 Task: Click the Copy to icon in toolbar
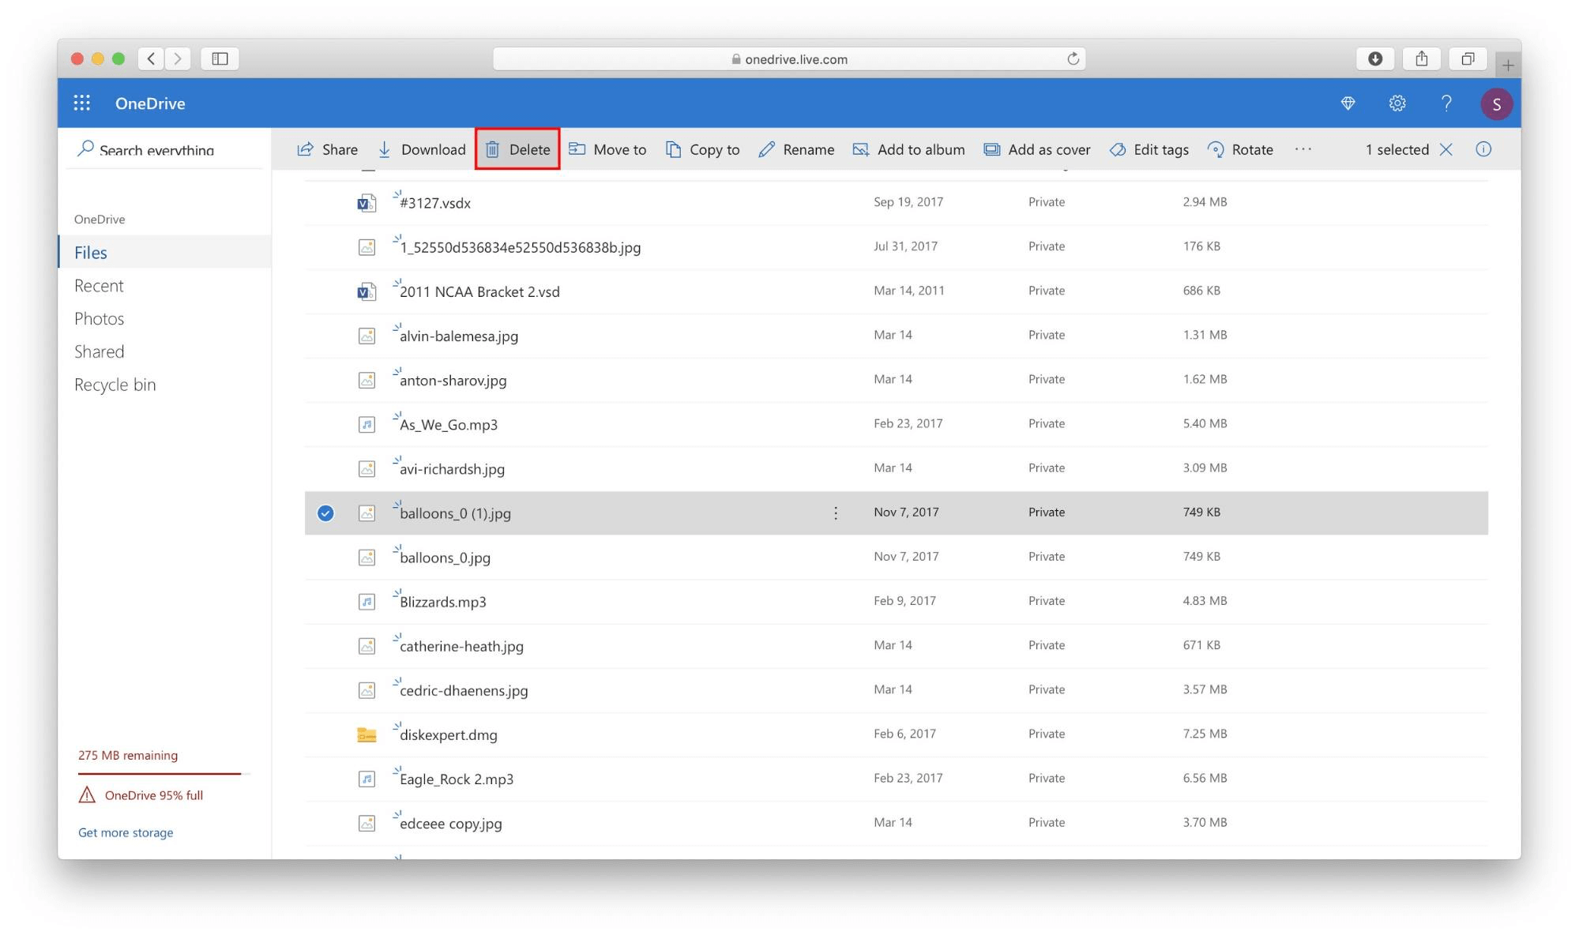tap(673, 149)
